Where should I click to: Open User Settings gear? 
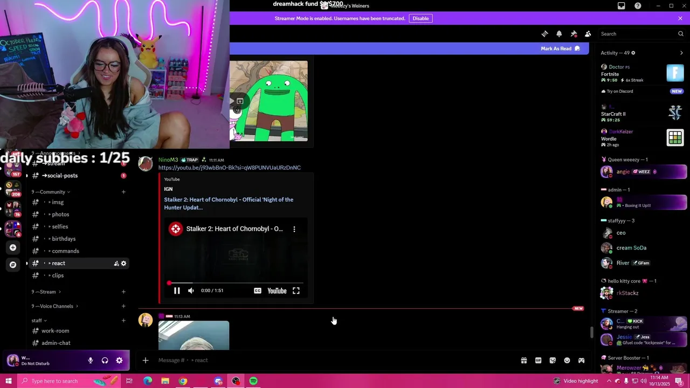(x=119, y=361)
